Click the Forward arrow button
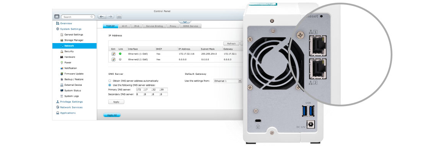Viewport: 436px width, 146px height. tap(110, 17)
